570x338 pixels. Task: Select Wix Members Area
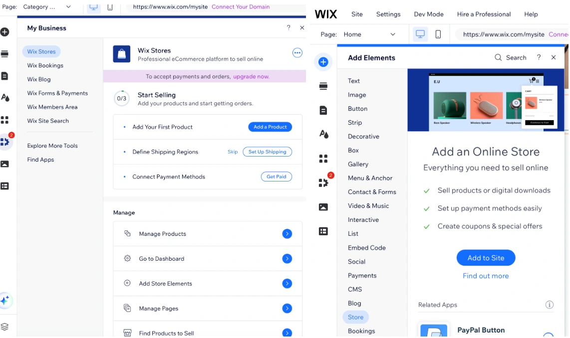point(52,107)
